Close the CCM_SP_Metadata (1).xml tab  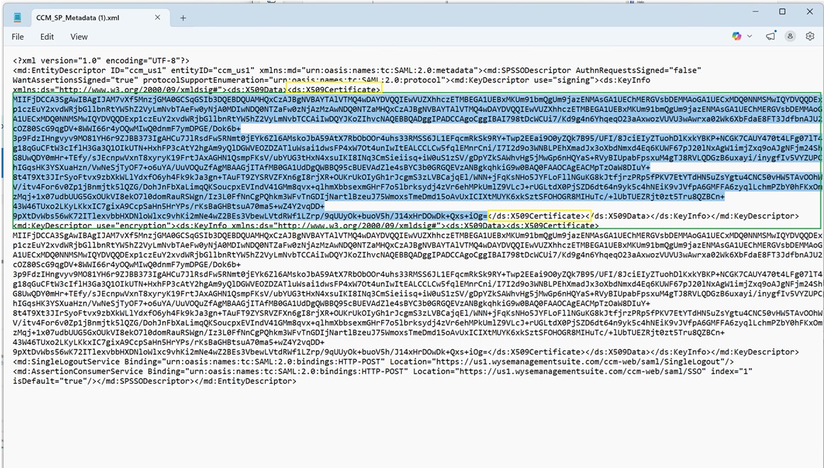(x=157, y=17)
